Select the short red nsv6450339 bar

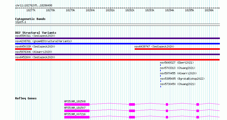tap(23, 49)
